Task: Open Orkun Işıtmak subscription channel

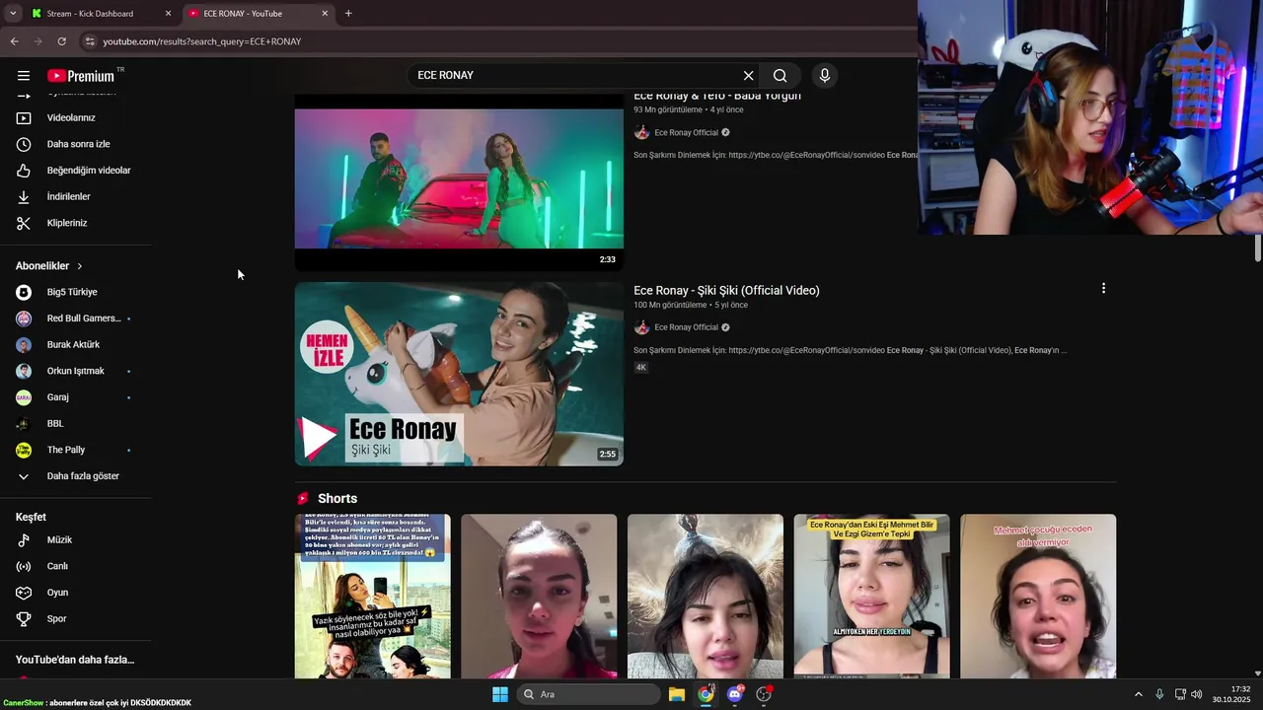Action: (x=75, y=372)
